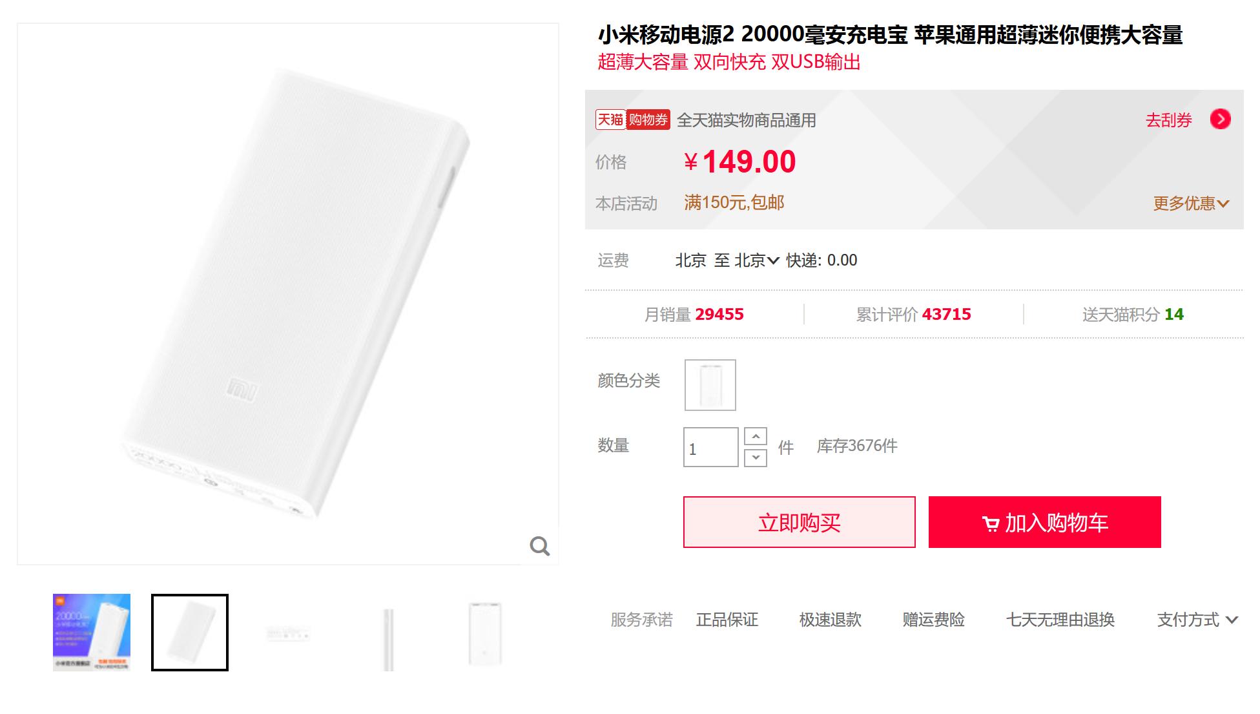Open the 北京 destination dropdown
Image resolution: width=1260 pixels, height=714 pixels.
[758, 260]
